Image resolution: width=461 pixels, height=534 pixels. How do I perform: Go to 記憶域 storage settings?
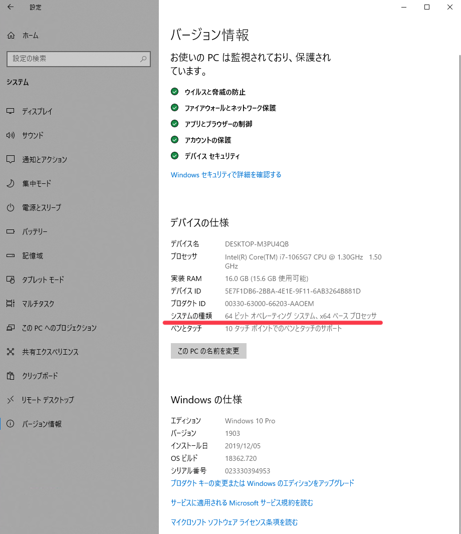33,256
